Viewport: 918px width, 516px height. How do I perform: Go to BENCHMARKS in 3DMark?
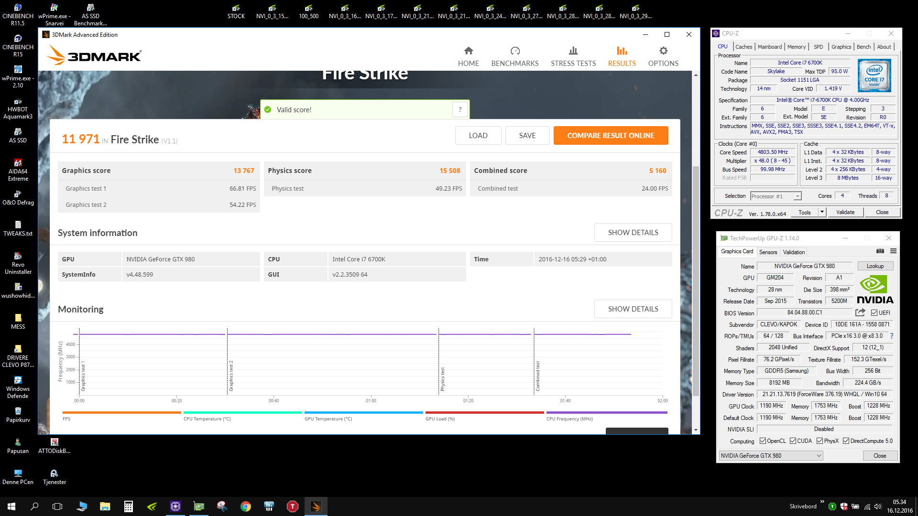click(x=514, y=56)
